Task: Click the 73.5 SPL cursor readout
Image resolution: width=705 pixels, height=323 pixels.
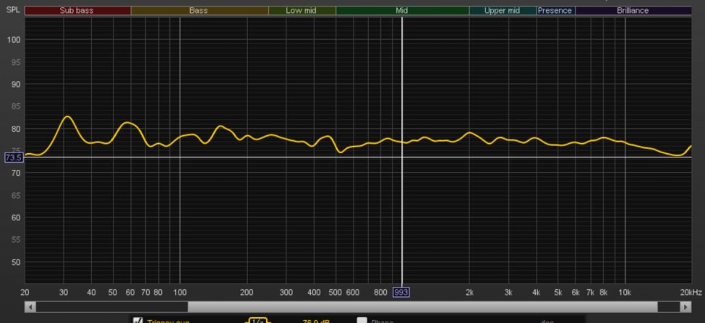Action: coord(14,157)
